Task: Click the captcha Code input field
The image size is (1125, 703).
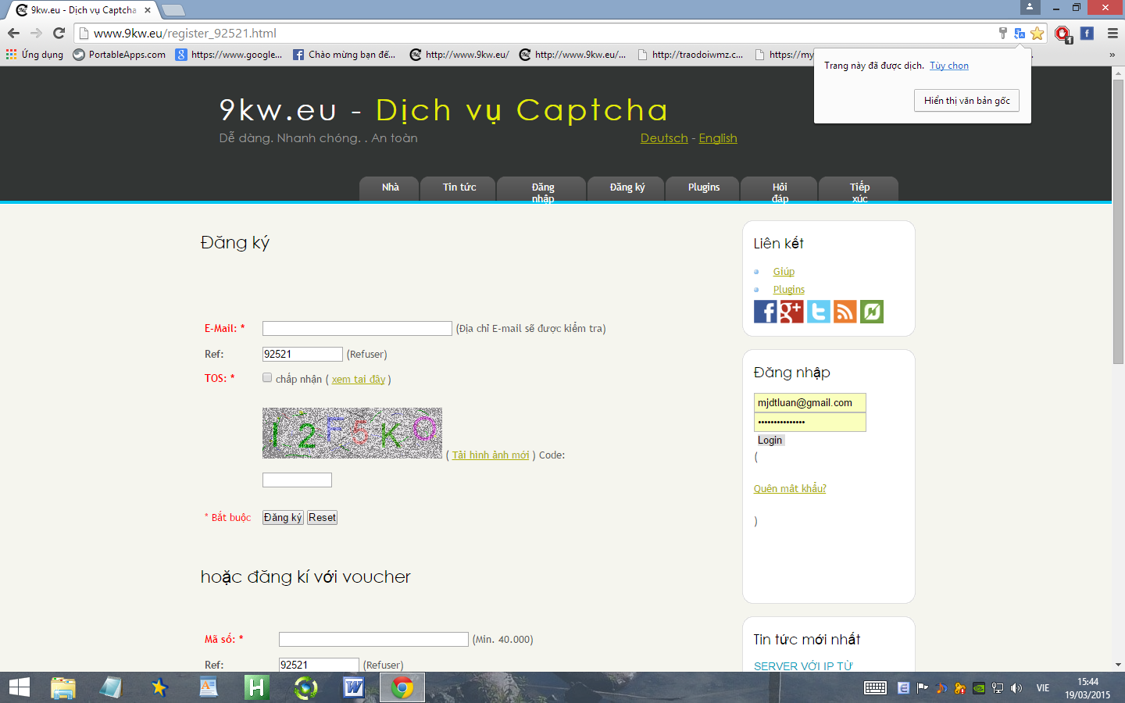Action: (297, 480)
